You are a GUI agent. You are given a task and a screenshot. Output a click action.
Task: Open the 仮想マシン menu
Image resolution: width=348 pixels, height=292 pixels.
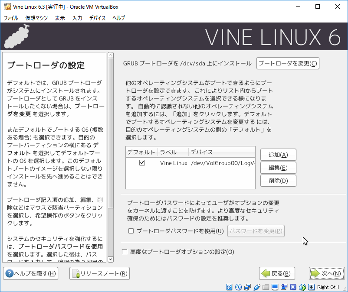pos(36,18)
